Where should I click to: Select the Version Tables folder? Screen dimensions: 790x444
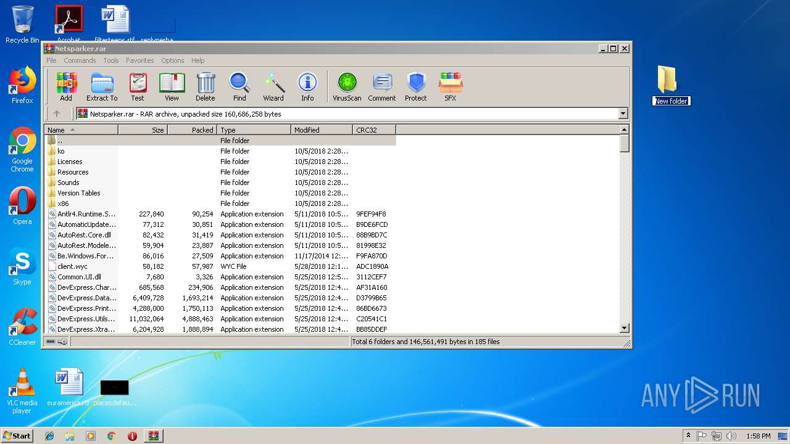[x=220, y=193]
